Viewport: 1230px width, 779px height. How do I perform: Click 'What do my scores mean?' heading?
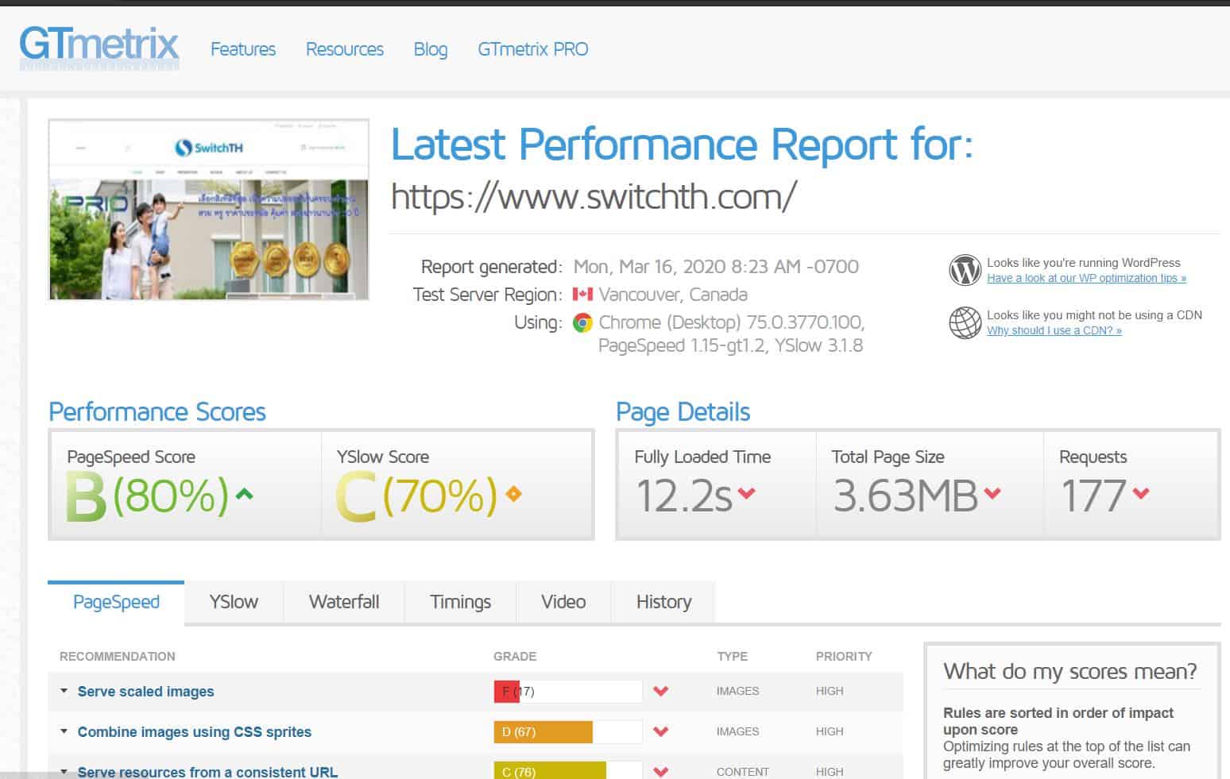pyautogui.click(x=1070, y=672)
